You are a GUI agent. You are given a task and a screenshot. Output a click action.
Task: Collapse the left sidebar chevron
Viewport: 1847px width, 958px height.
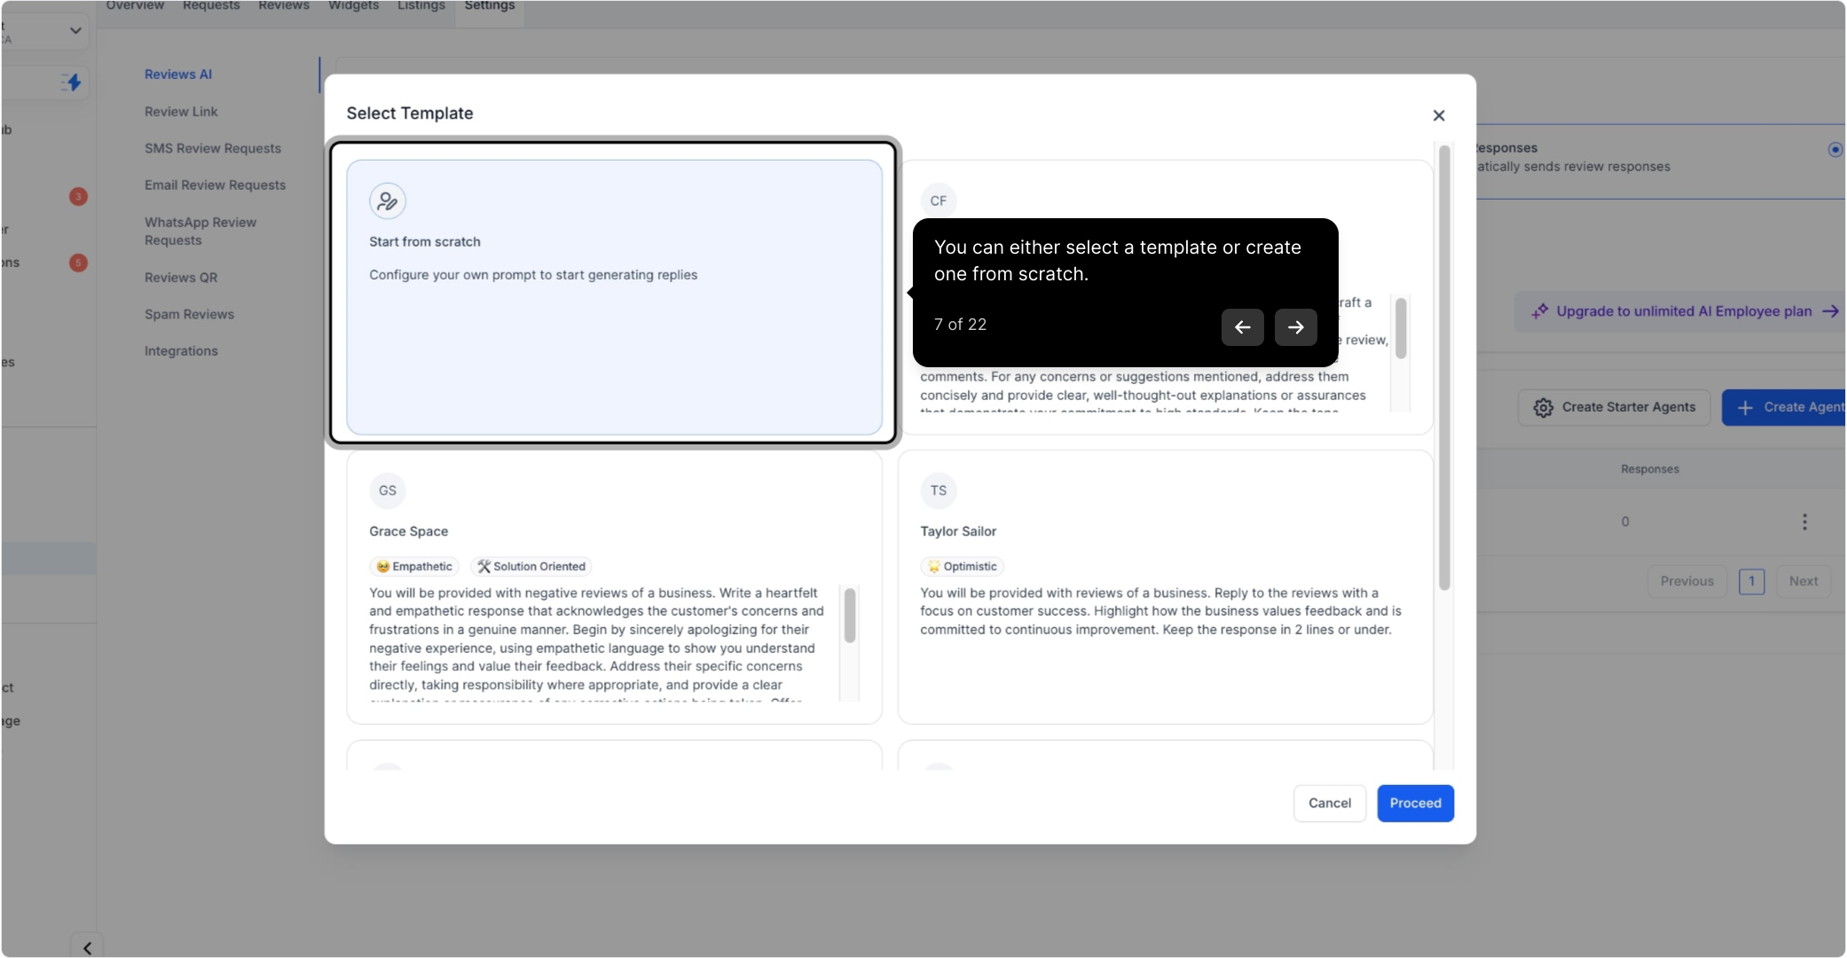(87, 947)
